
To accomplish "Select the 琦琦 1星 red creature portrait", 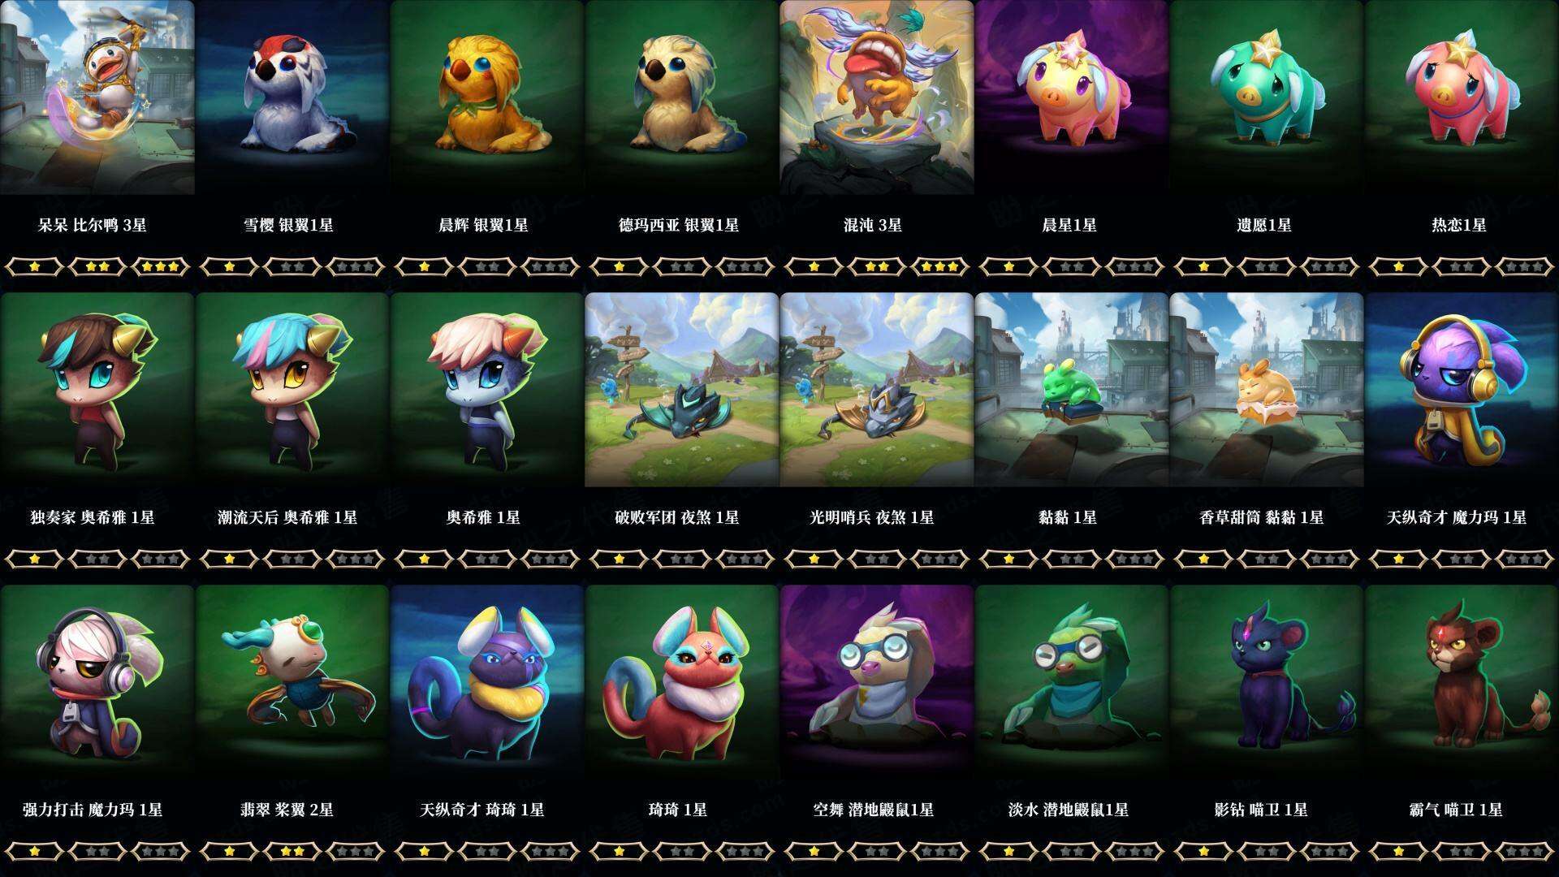I will pos(682,682).
